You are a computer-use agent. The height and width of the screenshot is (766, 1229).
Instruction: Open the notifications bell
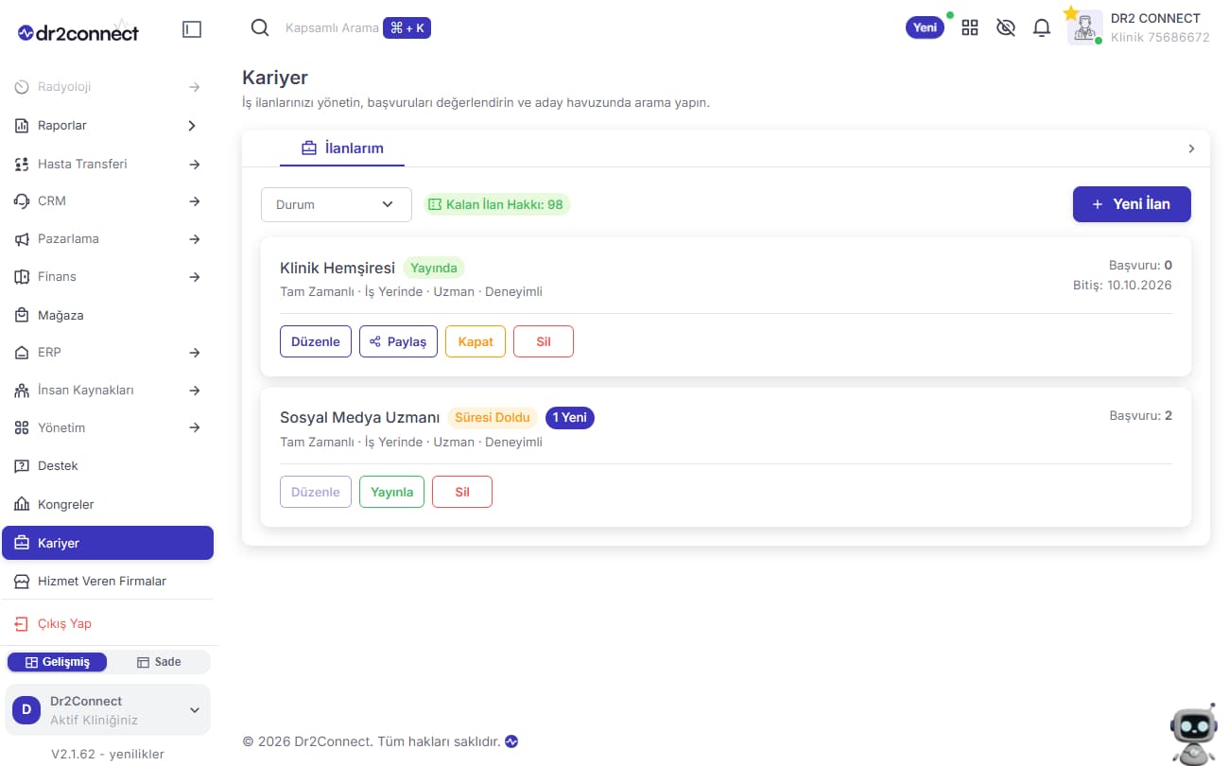click(x=1042, y=27)
